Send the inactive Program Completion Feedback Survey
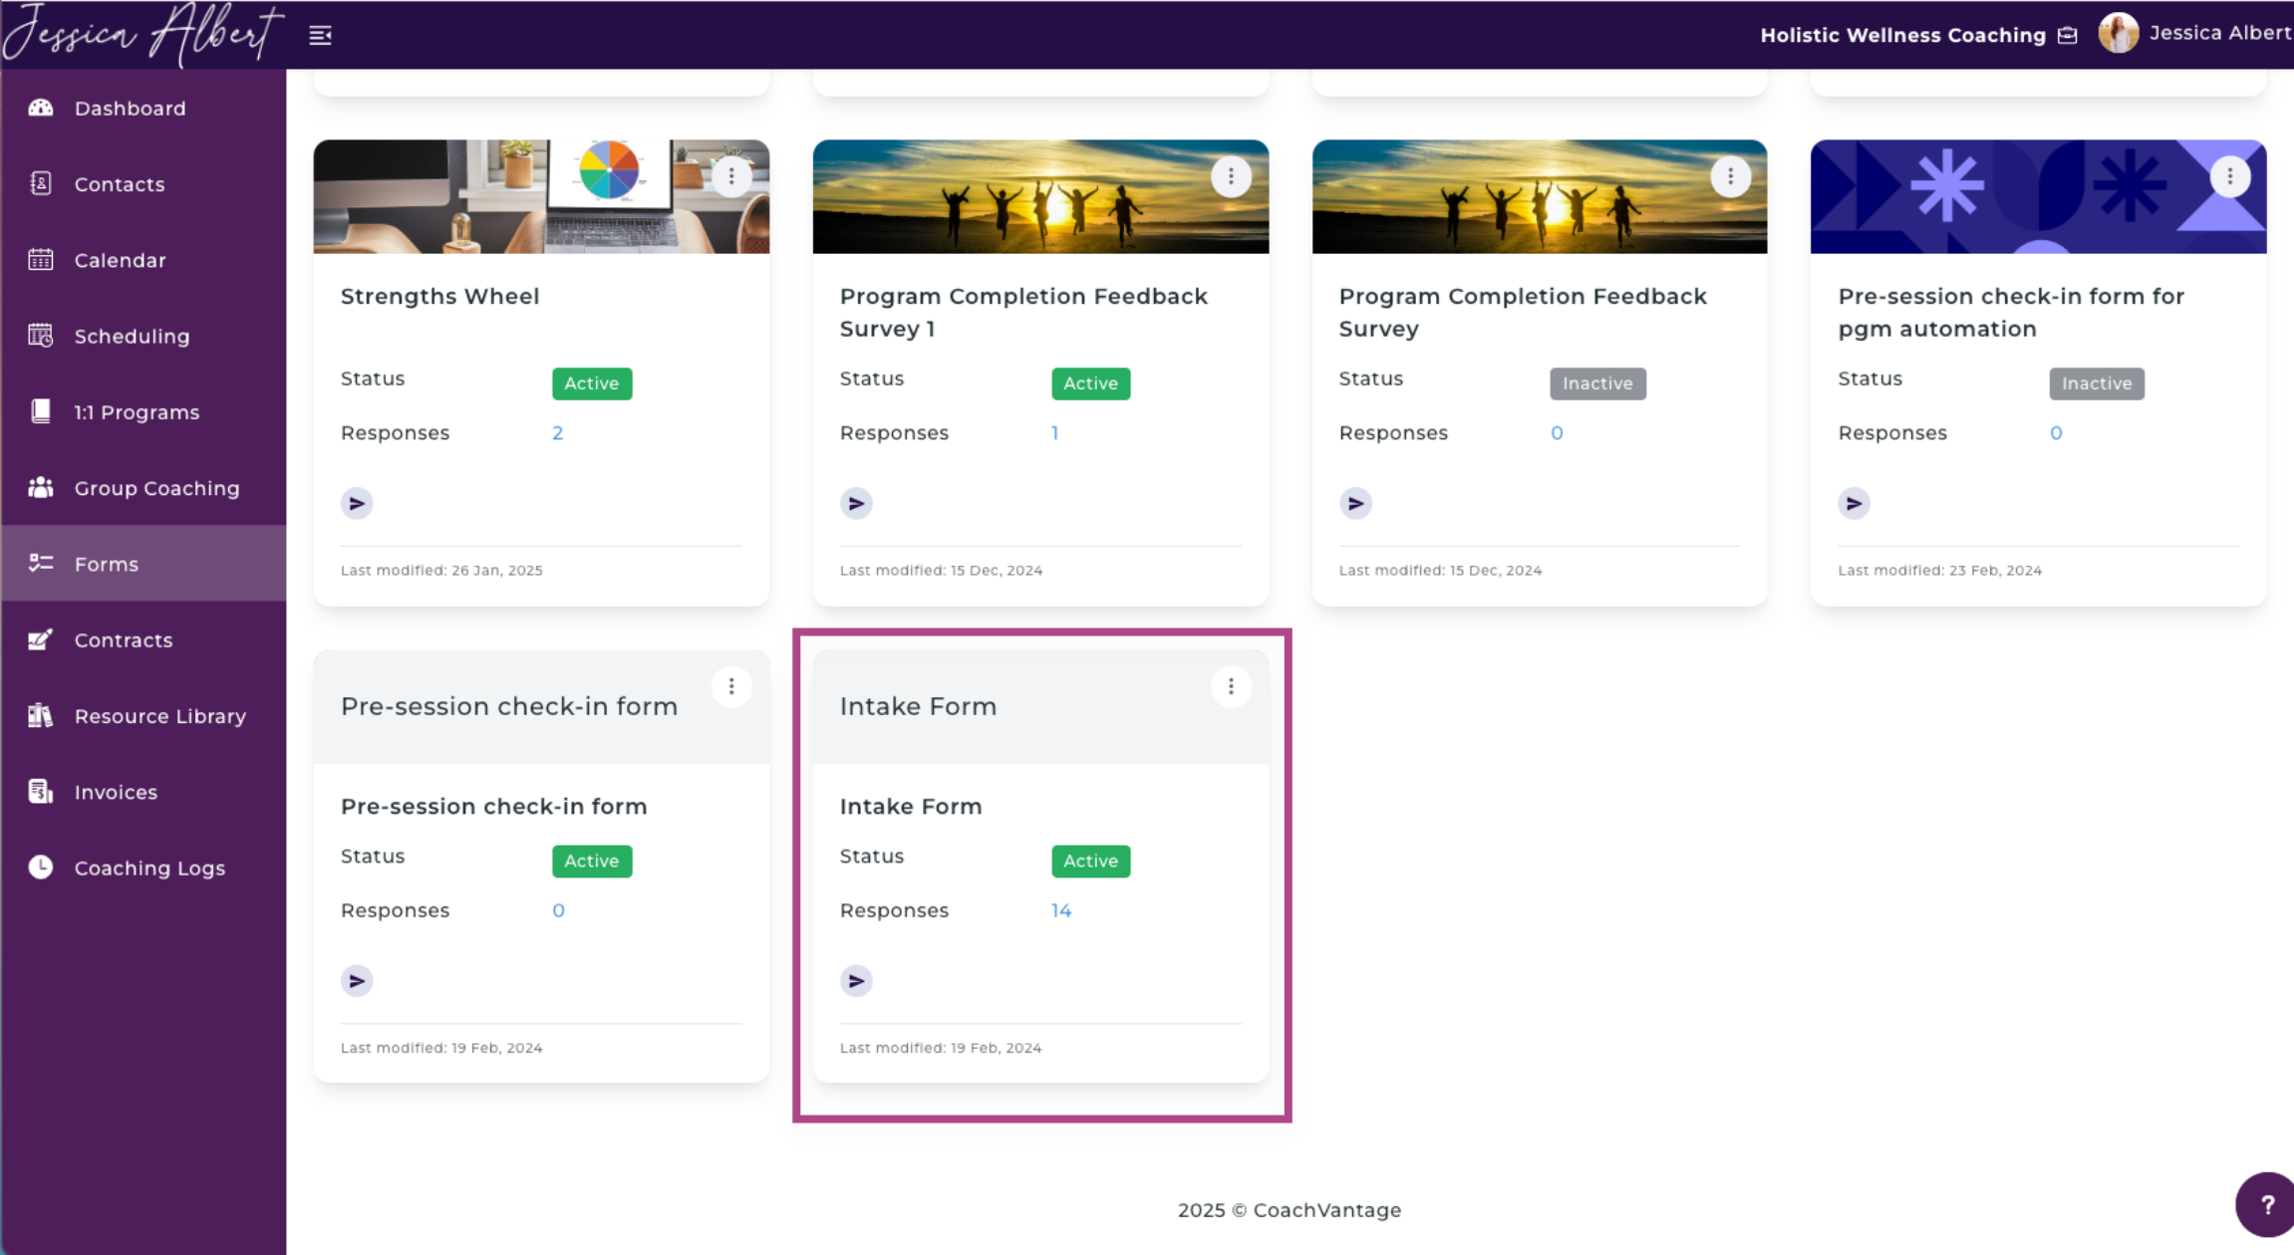 [x=1355, y=504]
